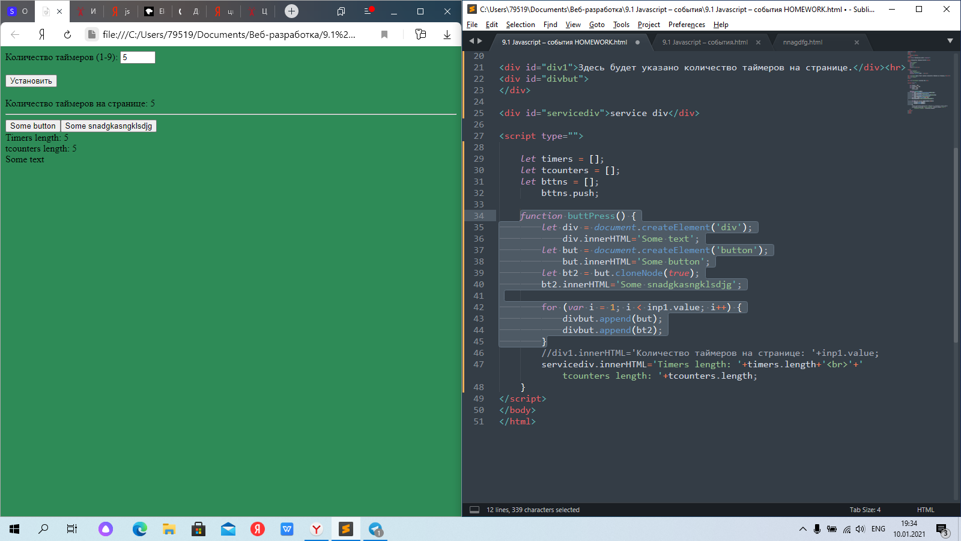The image size is (961, 541).
Task: Click the Some snadgkasngklsdjg button
Action: tap(109, 126)
